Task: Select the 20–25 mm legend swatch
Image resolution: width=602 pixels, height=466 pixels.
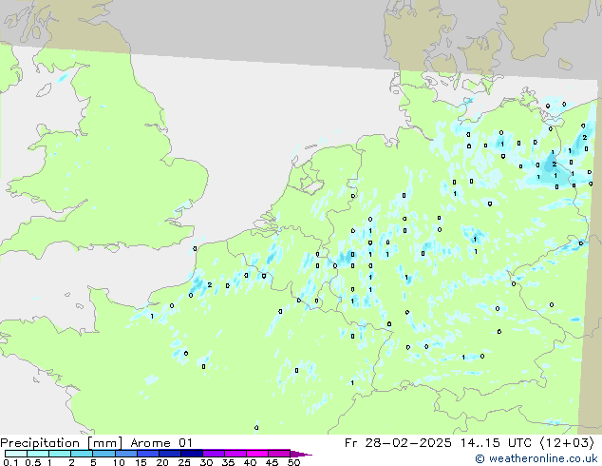Action: click(x=169, y=454)
